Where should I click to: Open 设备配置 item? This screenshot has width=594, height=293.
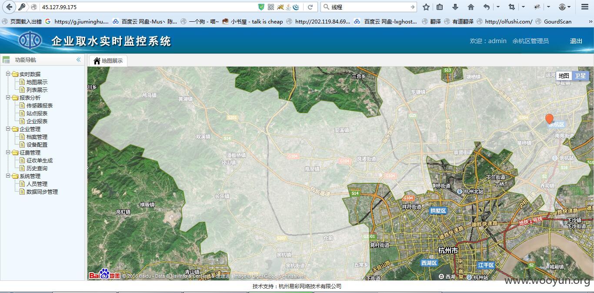click(x=37, y=145)
